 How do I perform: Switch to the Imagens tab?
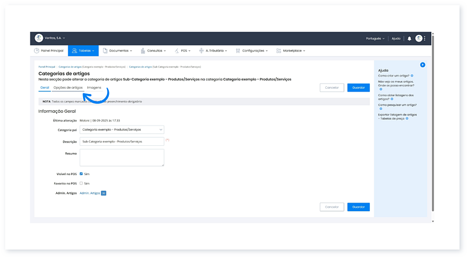94,88
